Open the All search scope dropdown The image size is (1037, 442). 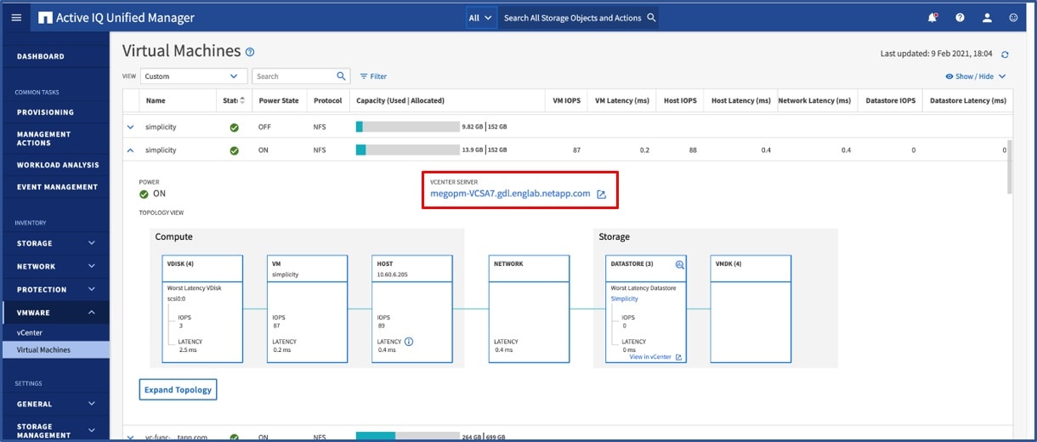tap(480, 18)
